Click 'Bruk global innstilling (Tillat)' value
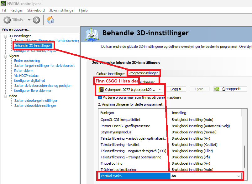The height and width of the screenshot is (184, 252). (x=192, y=151)
